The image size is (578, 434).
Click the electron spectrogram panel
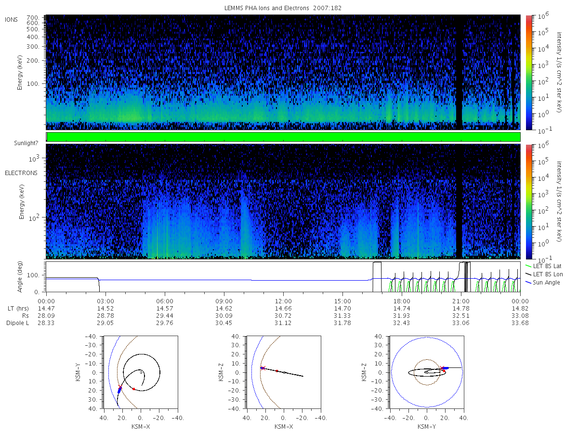tap(283, 202)
